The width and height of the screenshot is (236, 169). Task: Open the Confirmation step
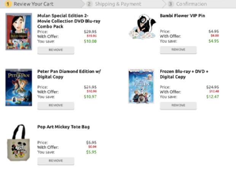pyautogui.click(x=191, y=4)
